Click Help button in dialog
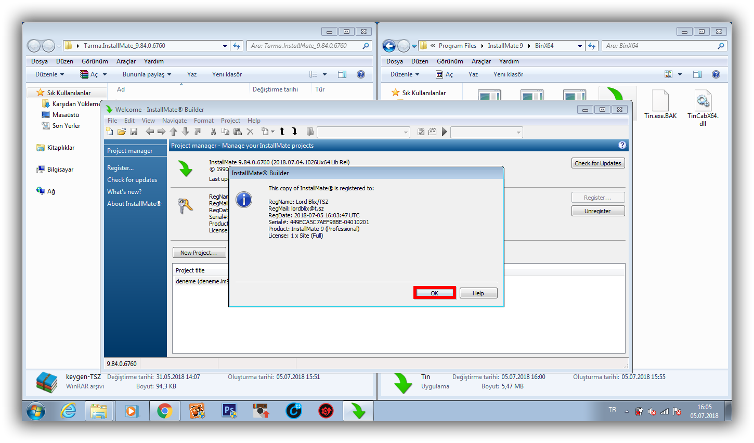 pyautogui.click(x=478, y=293)
